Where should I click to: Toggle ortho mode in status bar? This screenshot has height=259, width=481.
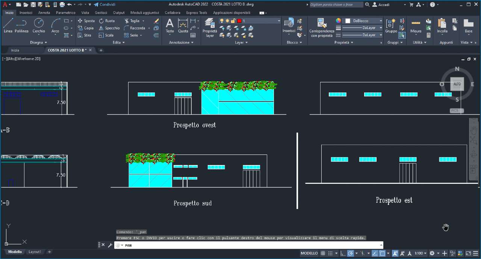(342, 253)
